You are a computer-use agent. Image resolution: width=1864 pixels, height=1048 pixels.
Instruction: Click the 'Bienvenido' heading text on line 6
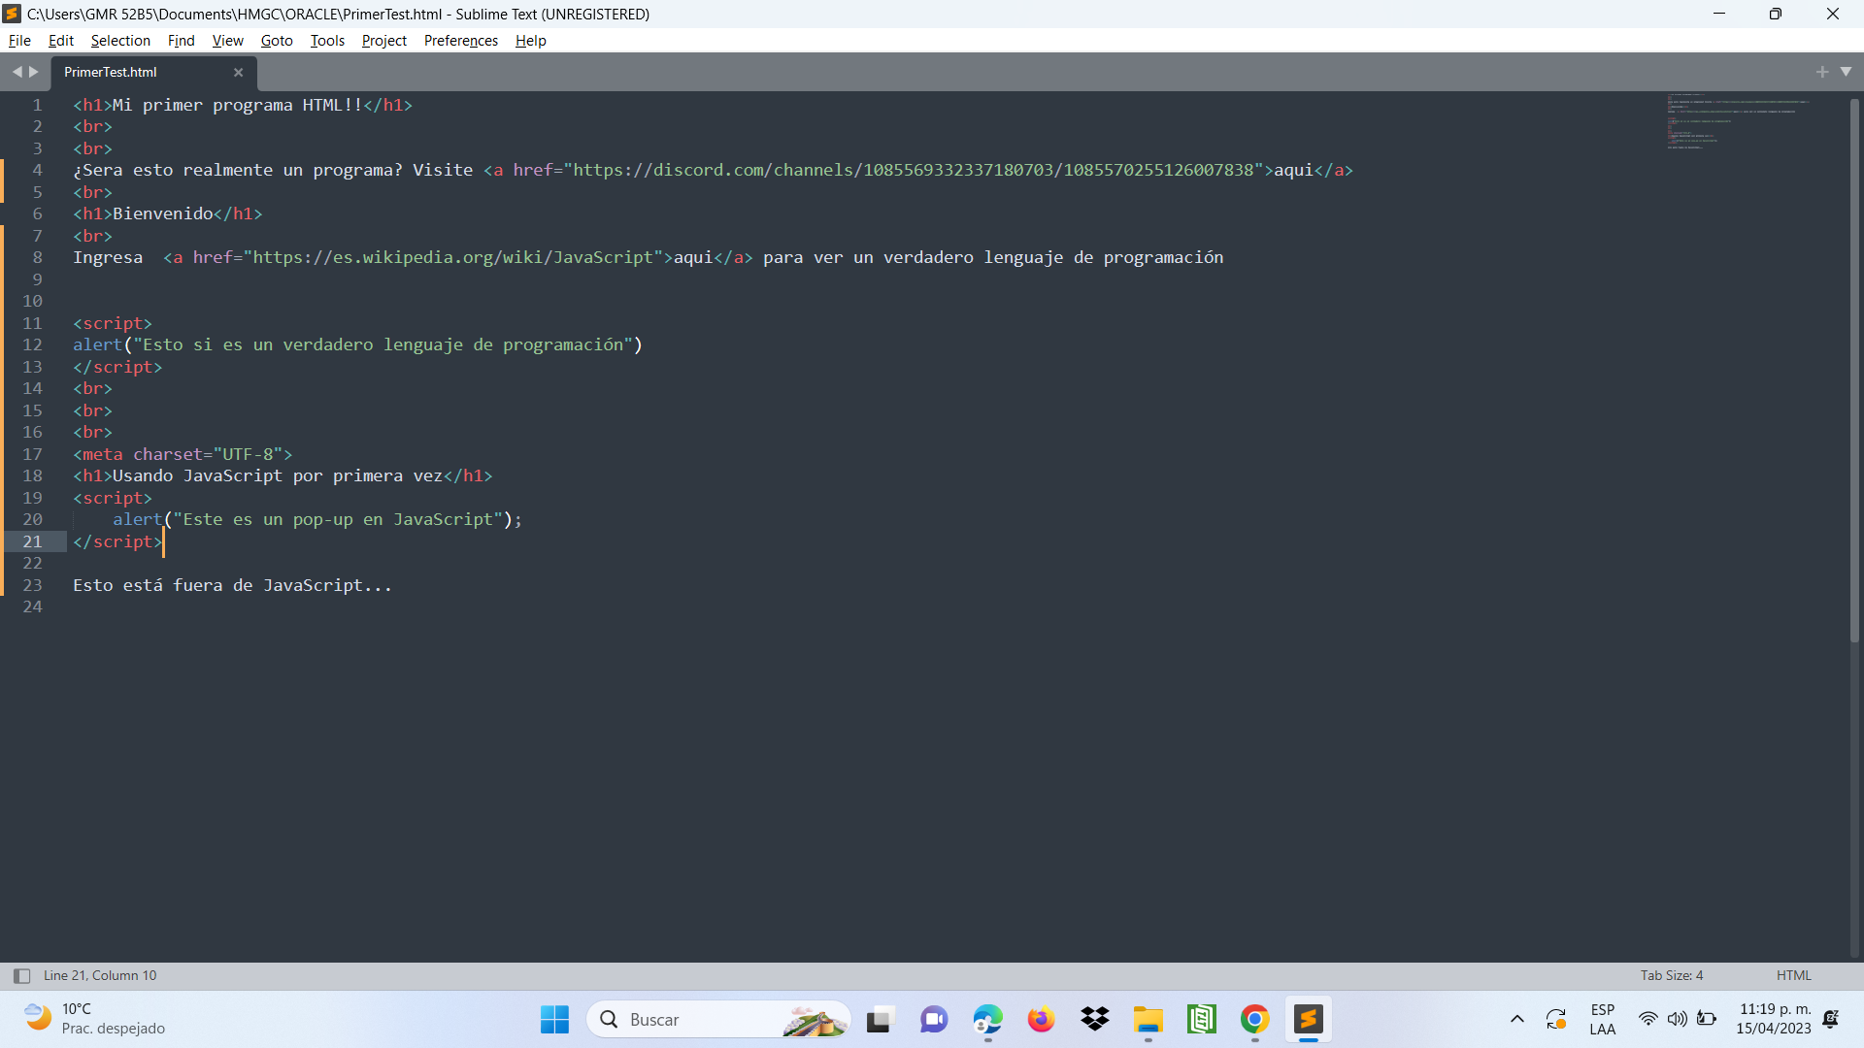pyautogui.click(x=162, y=213)
